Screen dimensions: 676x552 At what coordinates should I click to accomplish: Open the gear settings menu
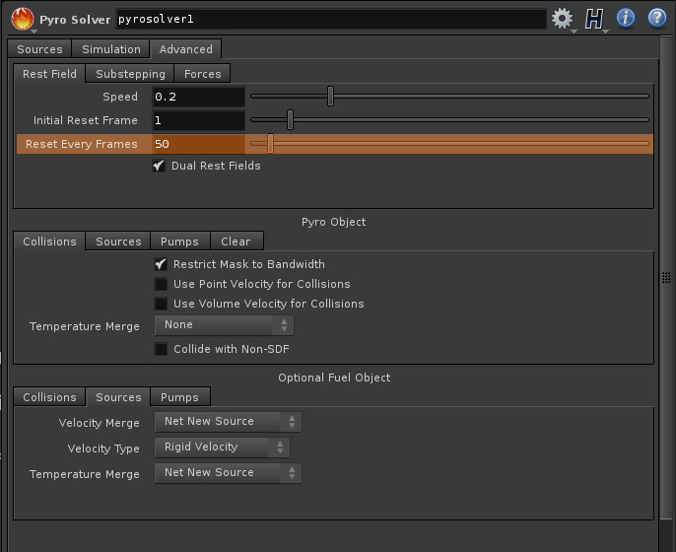pos(562,19)
